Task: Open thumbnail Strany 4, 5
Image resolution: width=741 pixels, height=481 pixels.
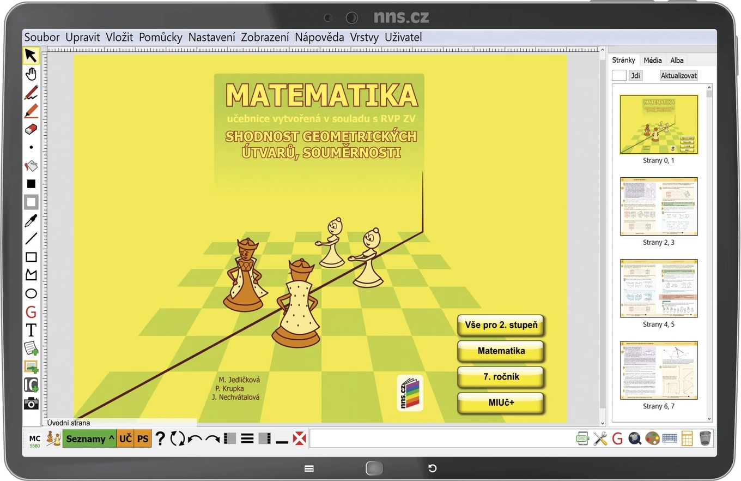Action: [x=659, y=288]
